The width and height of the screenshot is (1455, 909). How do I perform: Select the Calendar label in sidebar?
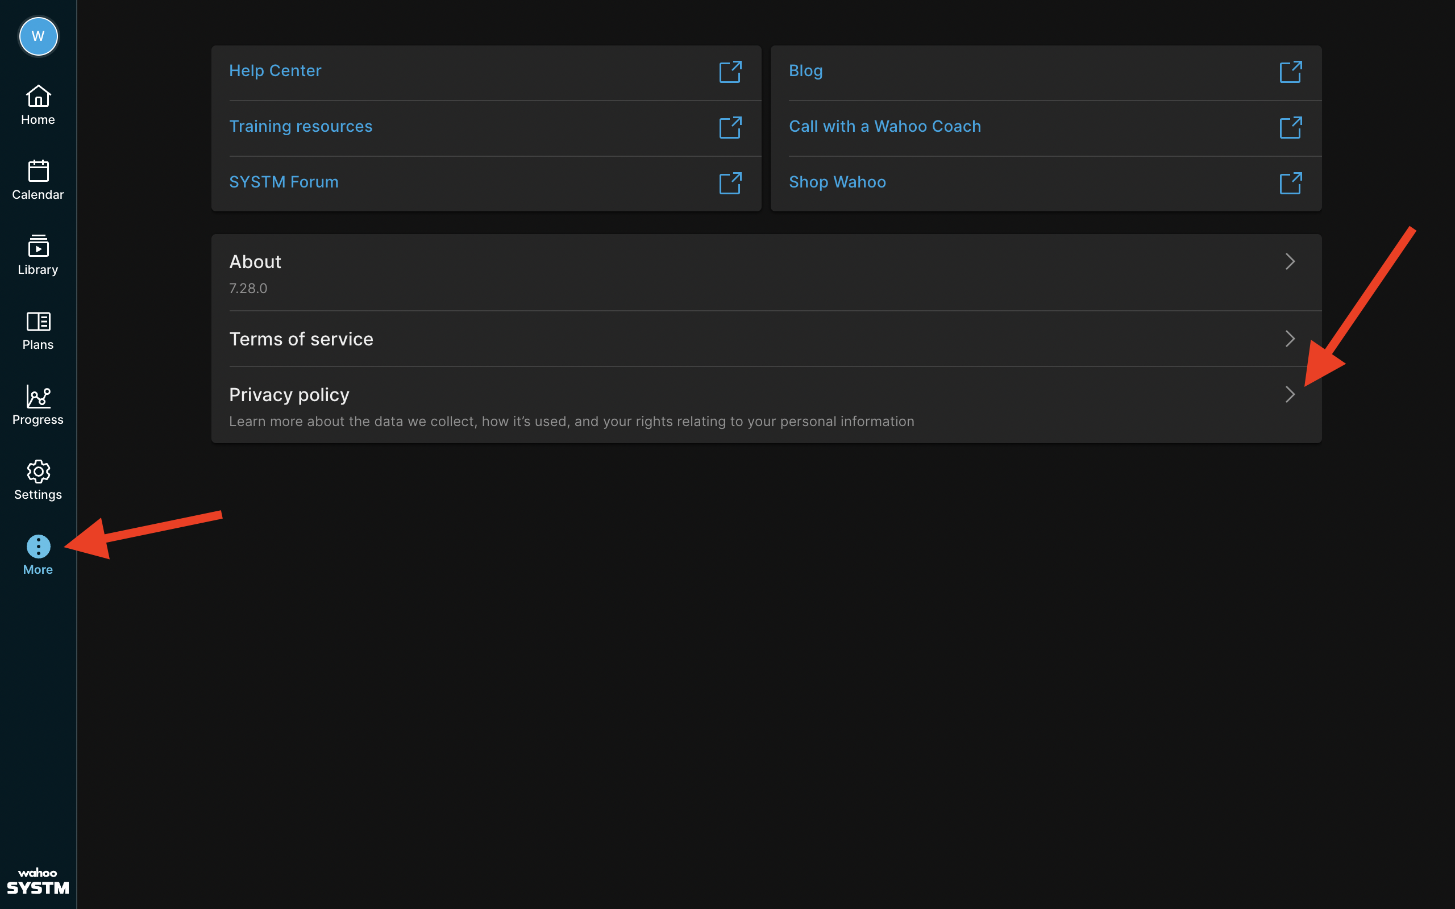38,195
